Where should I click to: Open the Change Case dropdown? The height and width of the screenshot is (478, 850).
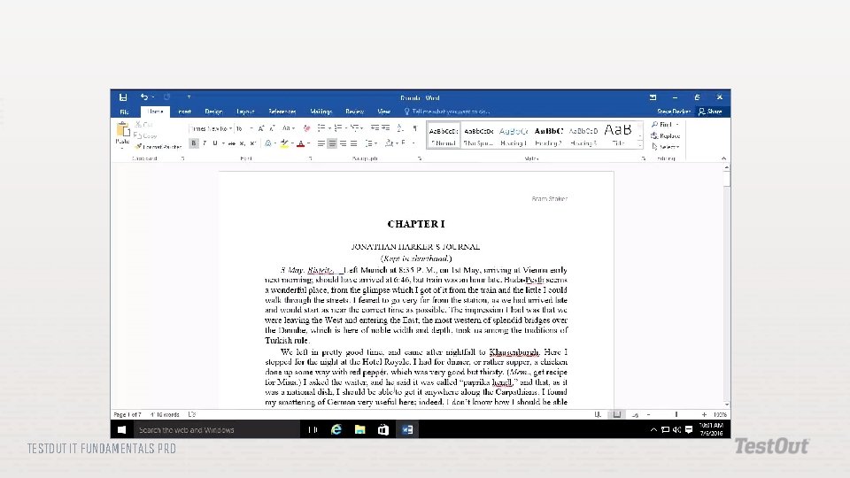click(288, 129)
